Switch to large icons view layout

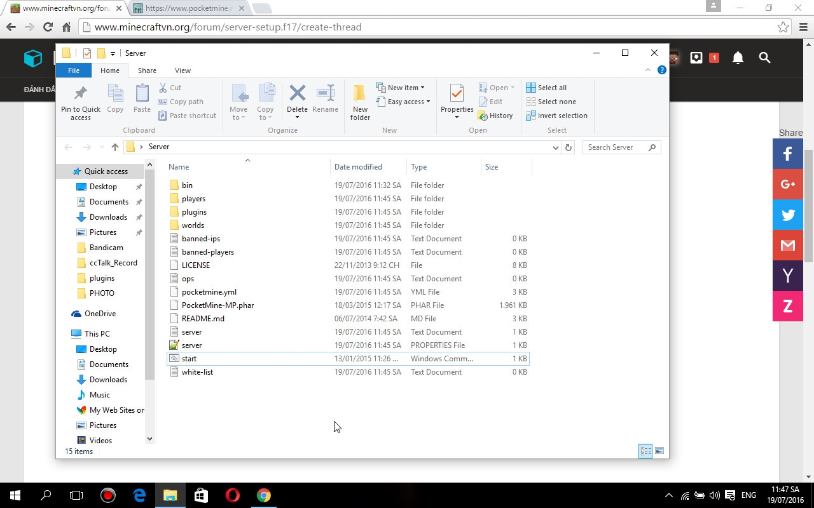point(659,451)
